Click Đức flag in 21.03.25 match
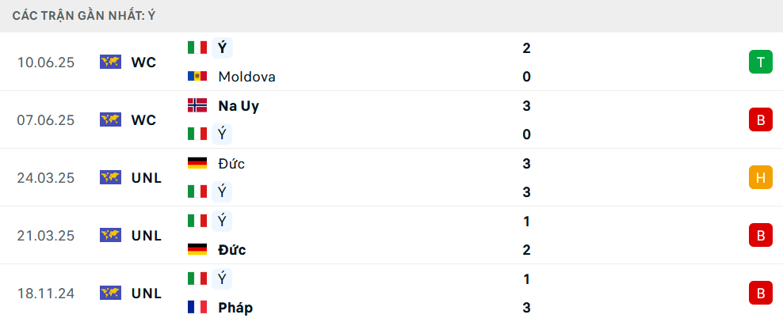783x322 pixels. click(x=197, y=249)
